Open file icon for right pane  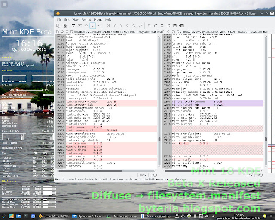pos(164,31)
